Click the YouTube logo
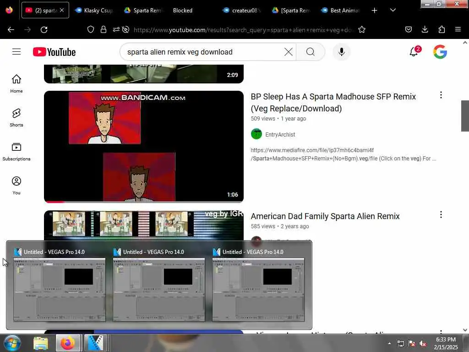Screen dimensions: 469x352 tap(54, 52)
